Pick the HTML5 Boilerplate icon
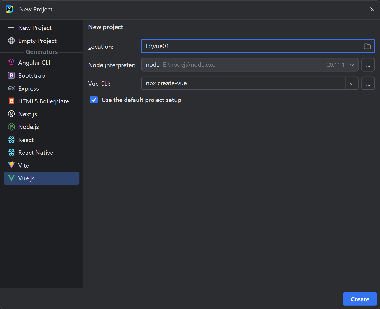This screenshot has width=380, height=309. click(x=11, y=101)
